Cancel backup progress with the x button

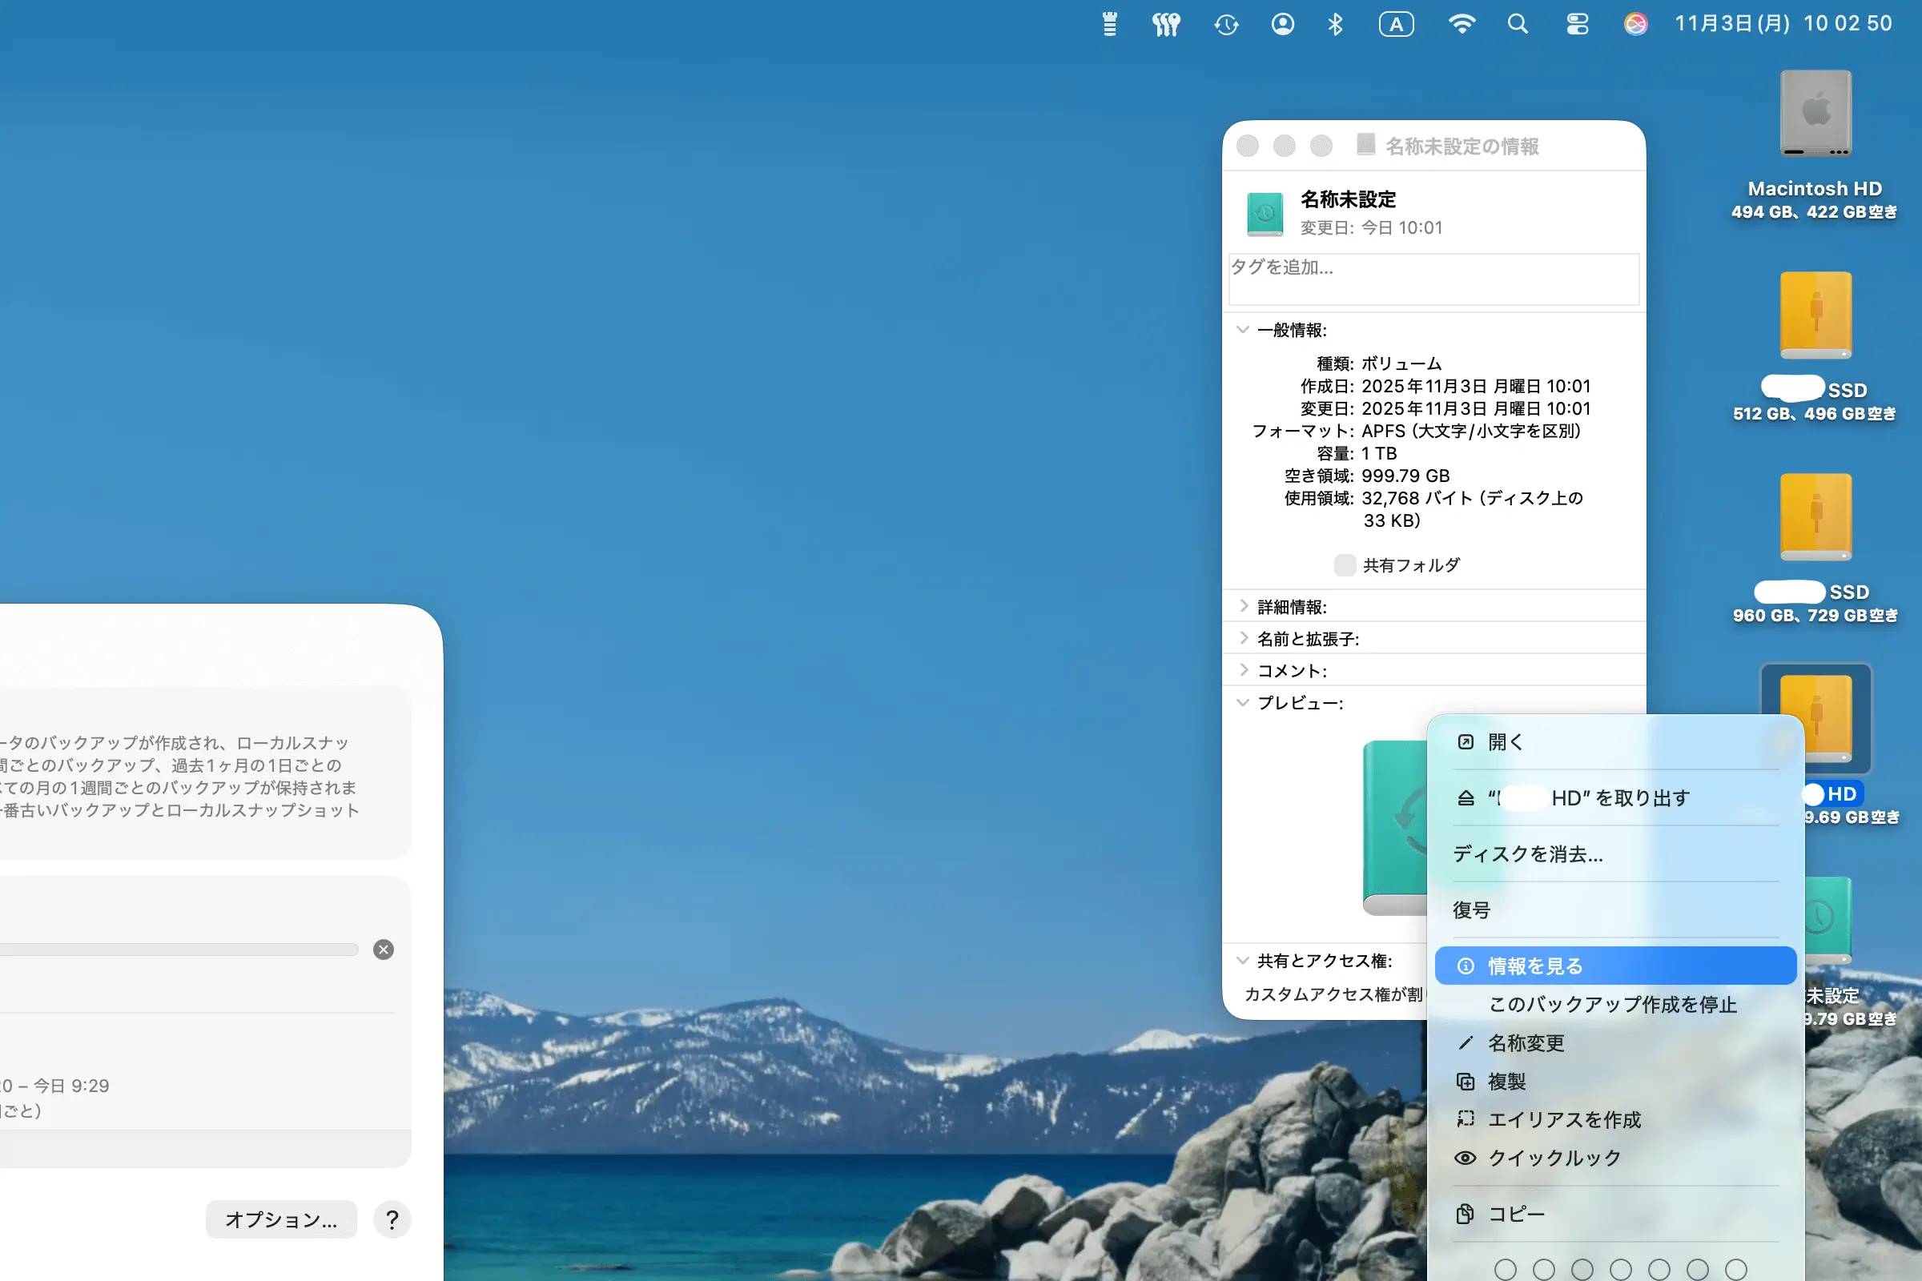[x=384, y=950]
